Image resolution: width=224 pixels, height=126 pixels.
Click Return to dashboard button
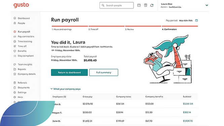point(69,72)
